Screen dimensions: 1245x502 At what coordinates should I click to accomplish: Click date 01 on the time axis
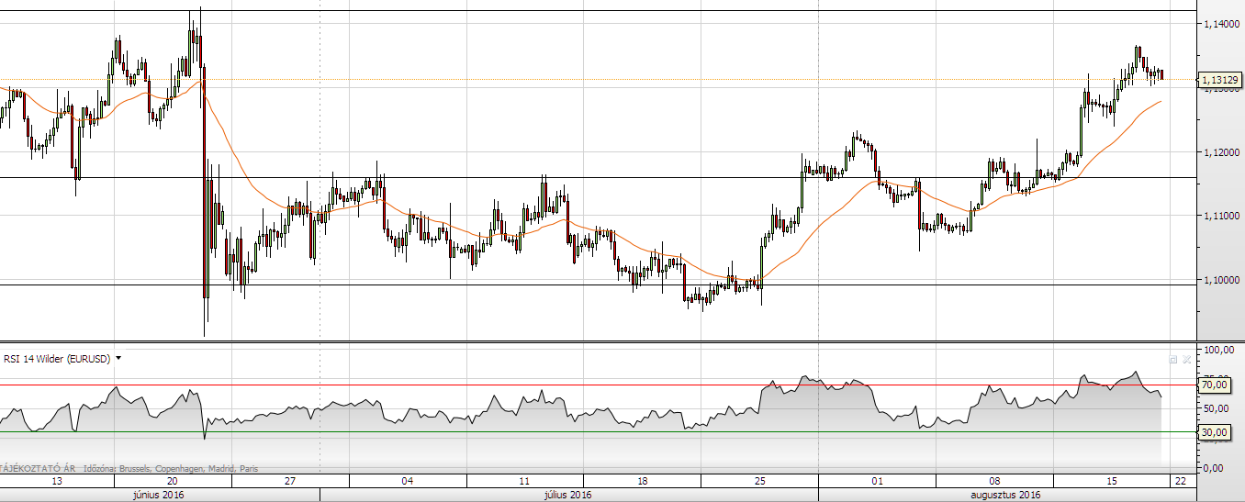878,481
